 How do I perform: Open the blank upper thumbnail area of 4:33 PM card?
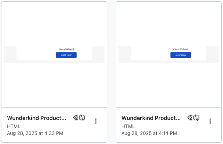click(54, 24)
